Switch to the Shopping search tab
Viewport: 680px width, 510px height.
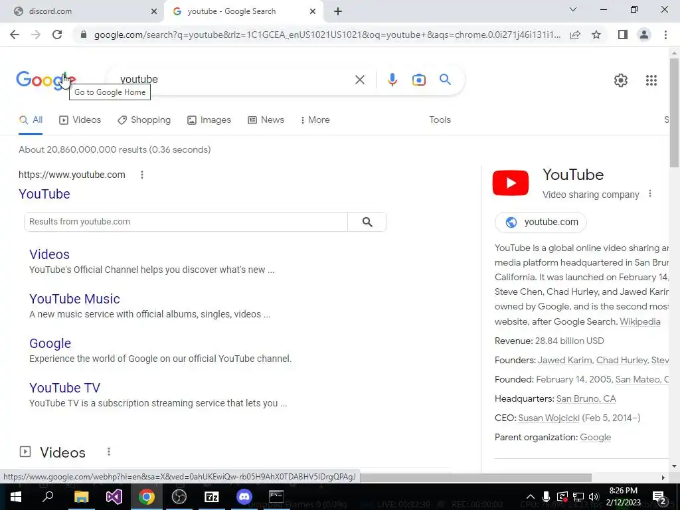pyautogui.click(x=144, y=120)
